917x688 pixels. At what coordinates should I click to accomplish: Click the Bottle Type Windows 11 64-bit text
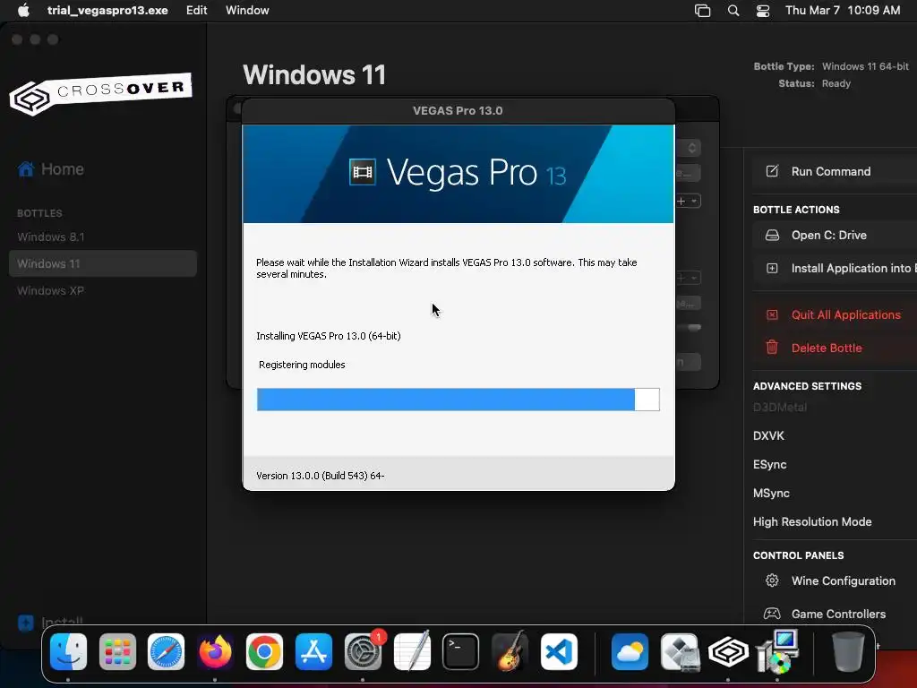tap(831, 66)
